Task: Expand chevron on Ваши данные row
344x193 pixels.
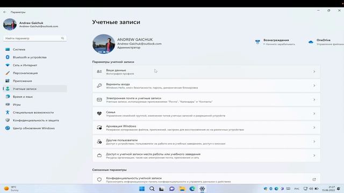Action: (314, 71)
